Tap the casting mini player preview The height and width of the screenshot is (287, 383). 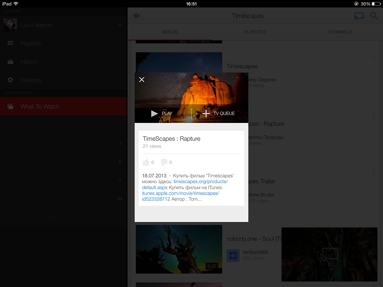pyautogui.click(x=329, y=254)
